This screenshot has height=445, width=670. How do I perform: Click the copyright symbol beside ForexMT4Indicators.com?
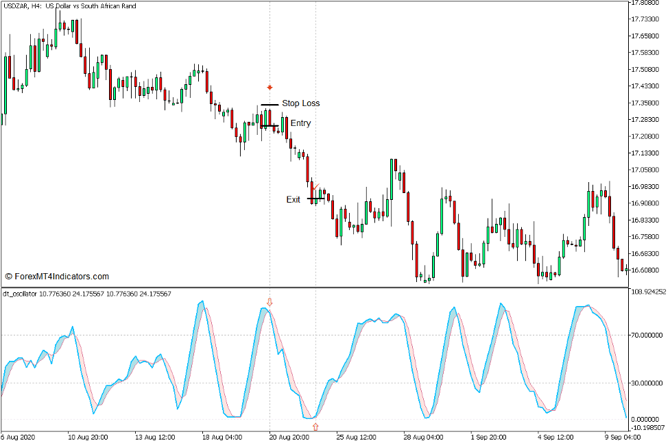pyautogui.click(x=9, y=275)
